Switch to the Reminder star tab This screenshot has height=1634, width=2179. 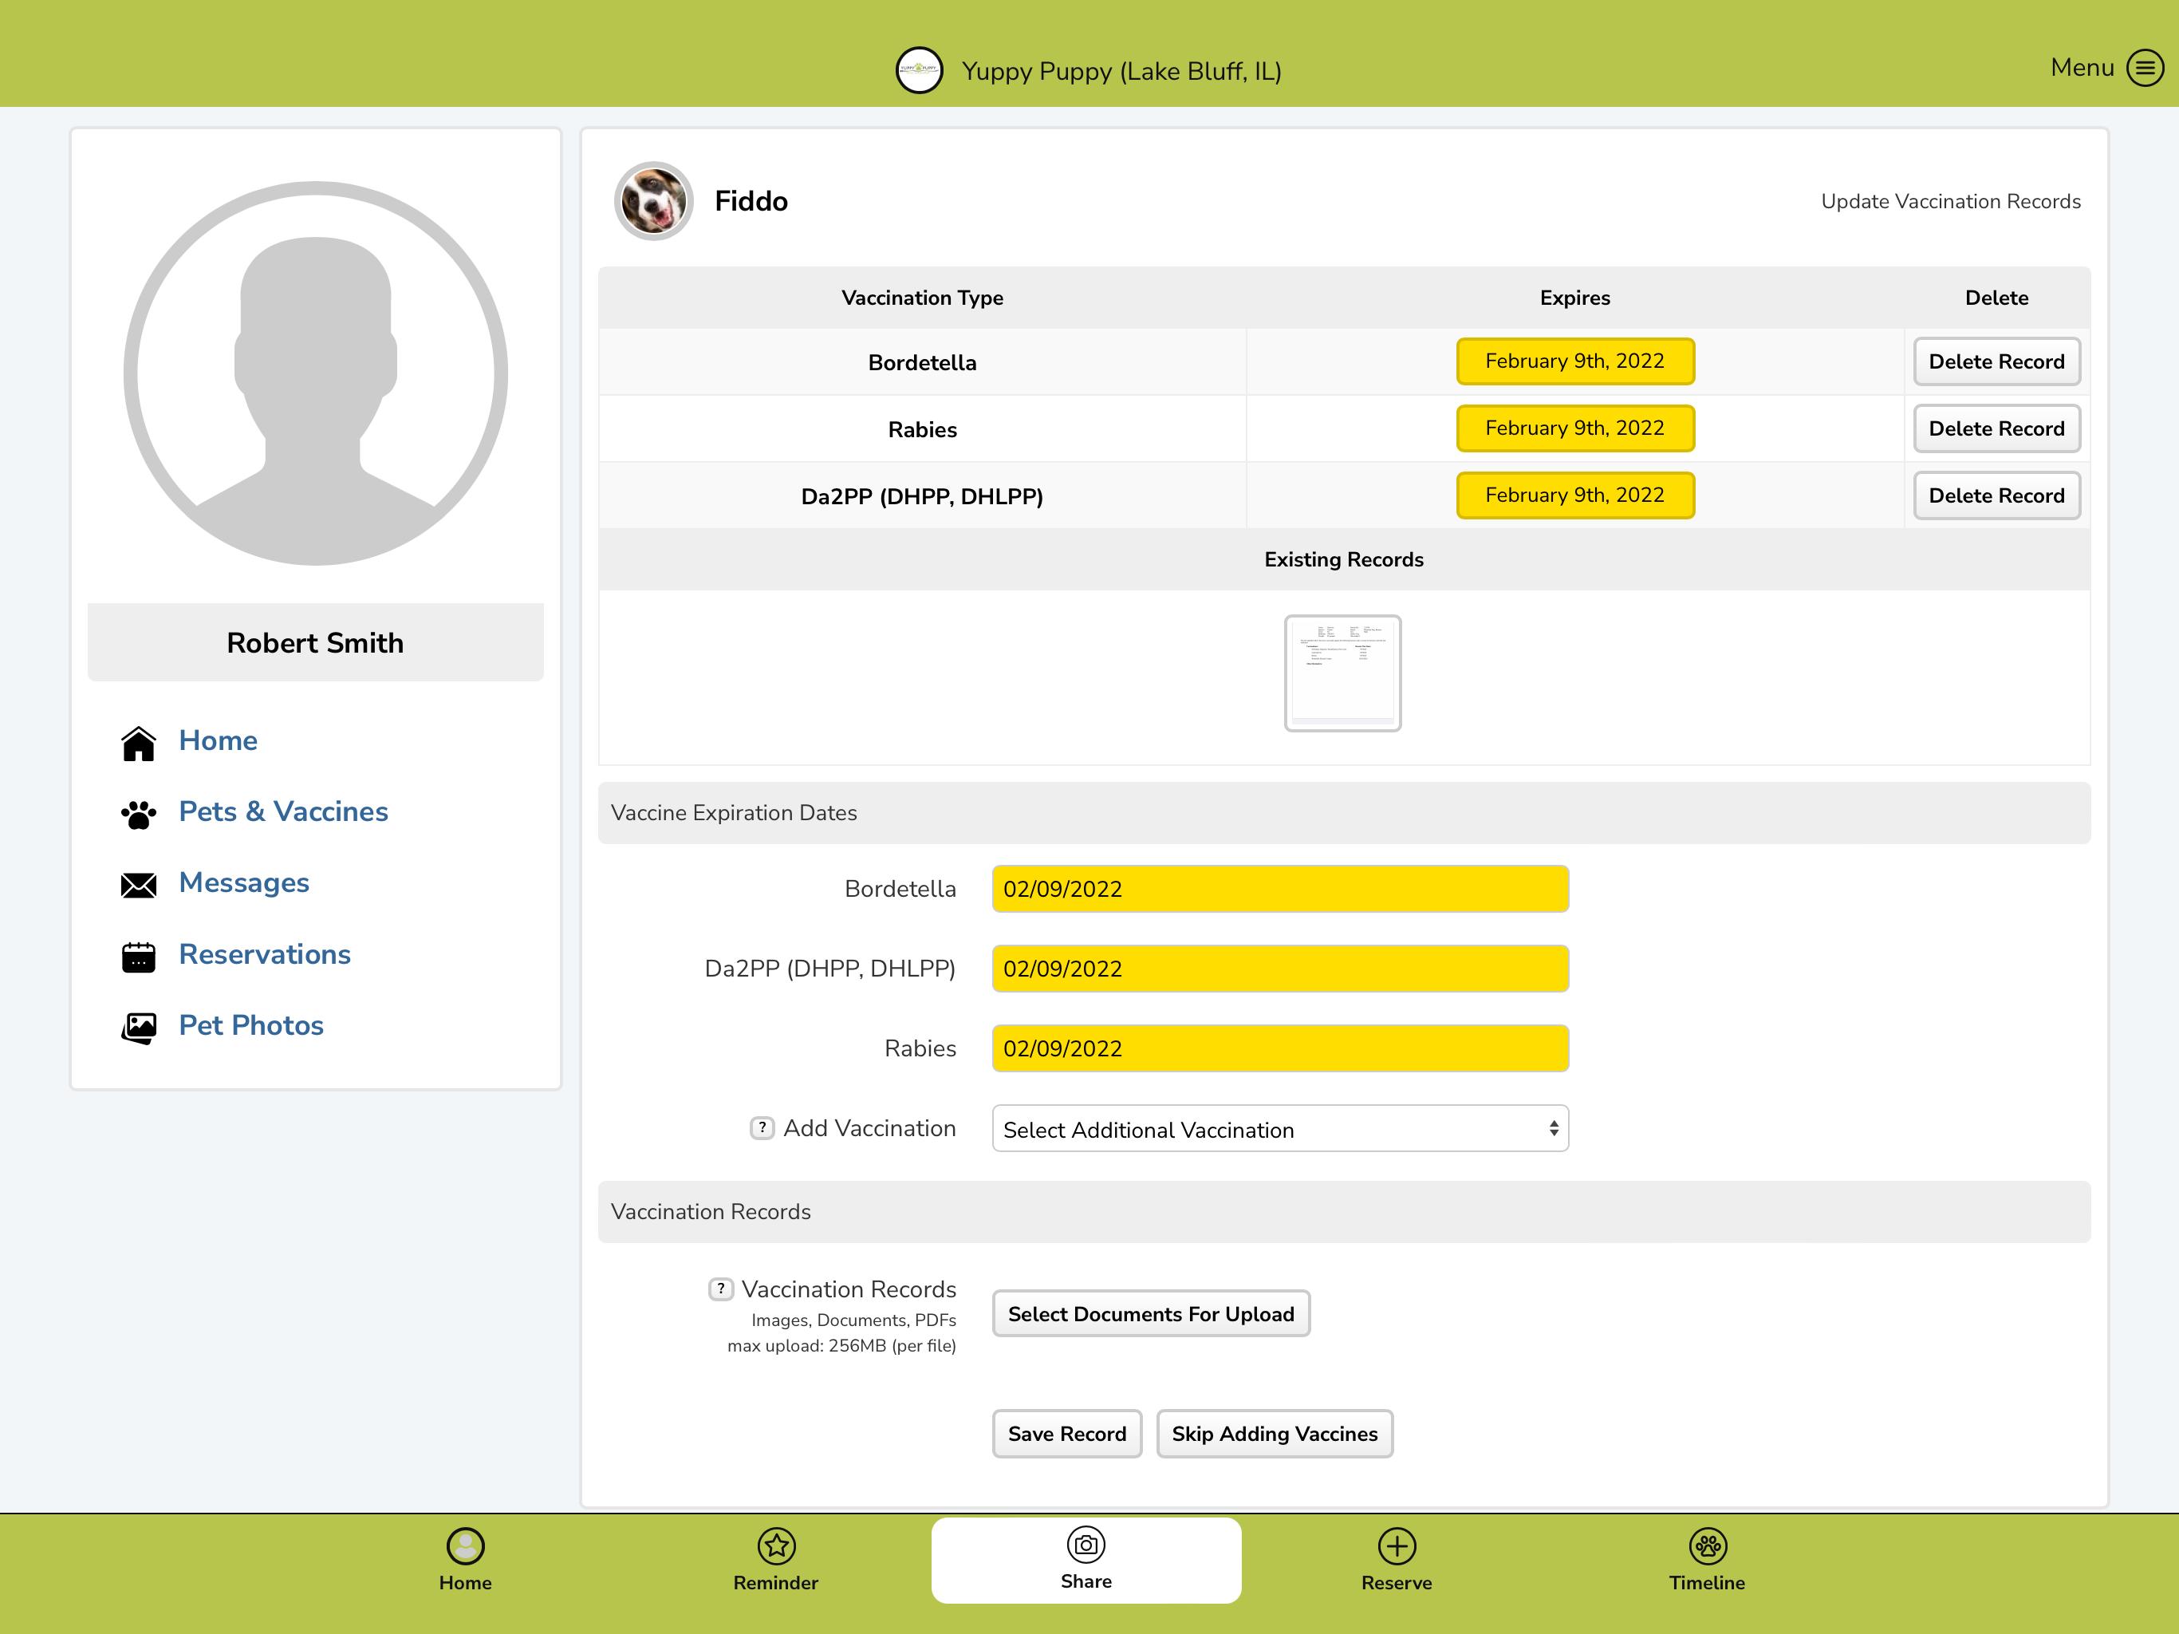click(x=775, y=1560)
